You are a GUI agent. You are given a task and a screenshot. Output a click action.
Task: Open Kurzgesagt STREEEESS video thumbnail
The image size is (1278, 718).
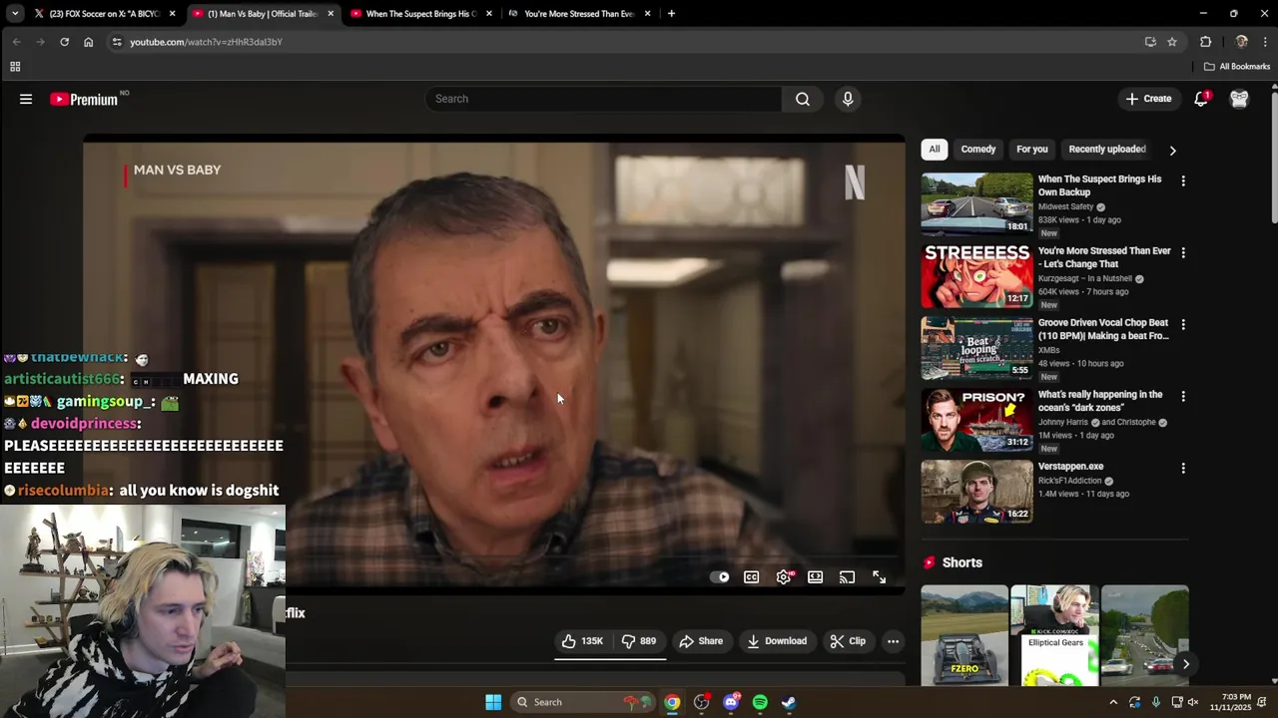(x=977, y=276)
